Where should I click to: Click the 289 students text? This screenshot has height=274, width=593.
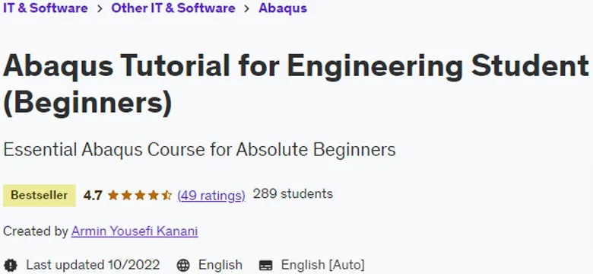293,194
